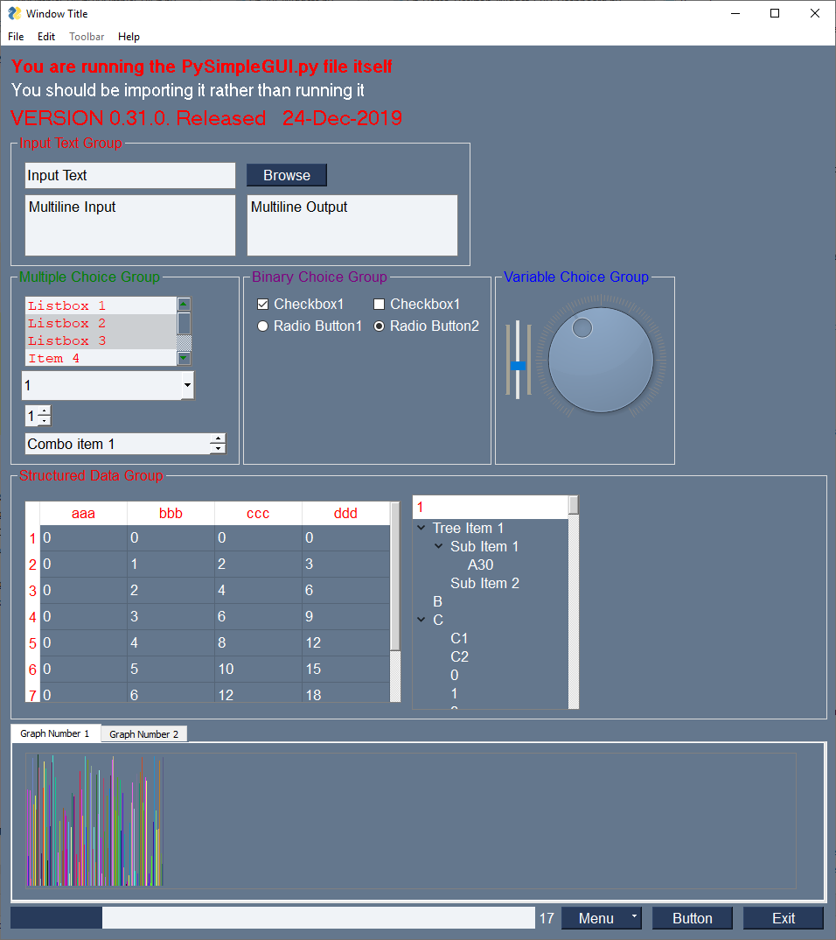Screen dimensions: 836x940
Task: Select tree item B
Action: pos(438,601)
